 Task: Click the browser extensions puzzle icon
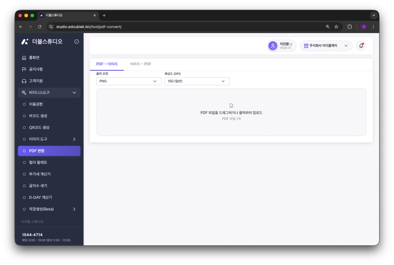click(x=350, y=27)
